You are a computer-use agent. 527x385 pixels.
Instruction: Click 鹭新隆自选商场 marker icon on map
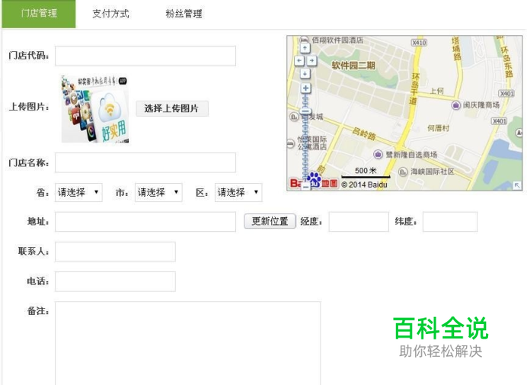(378, 154)
